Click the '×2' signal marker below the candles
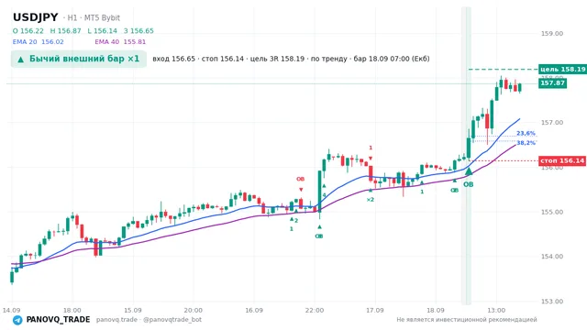 [370, 200]
